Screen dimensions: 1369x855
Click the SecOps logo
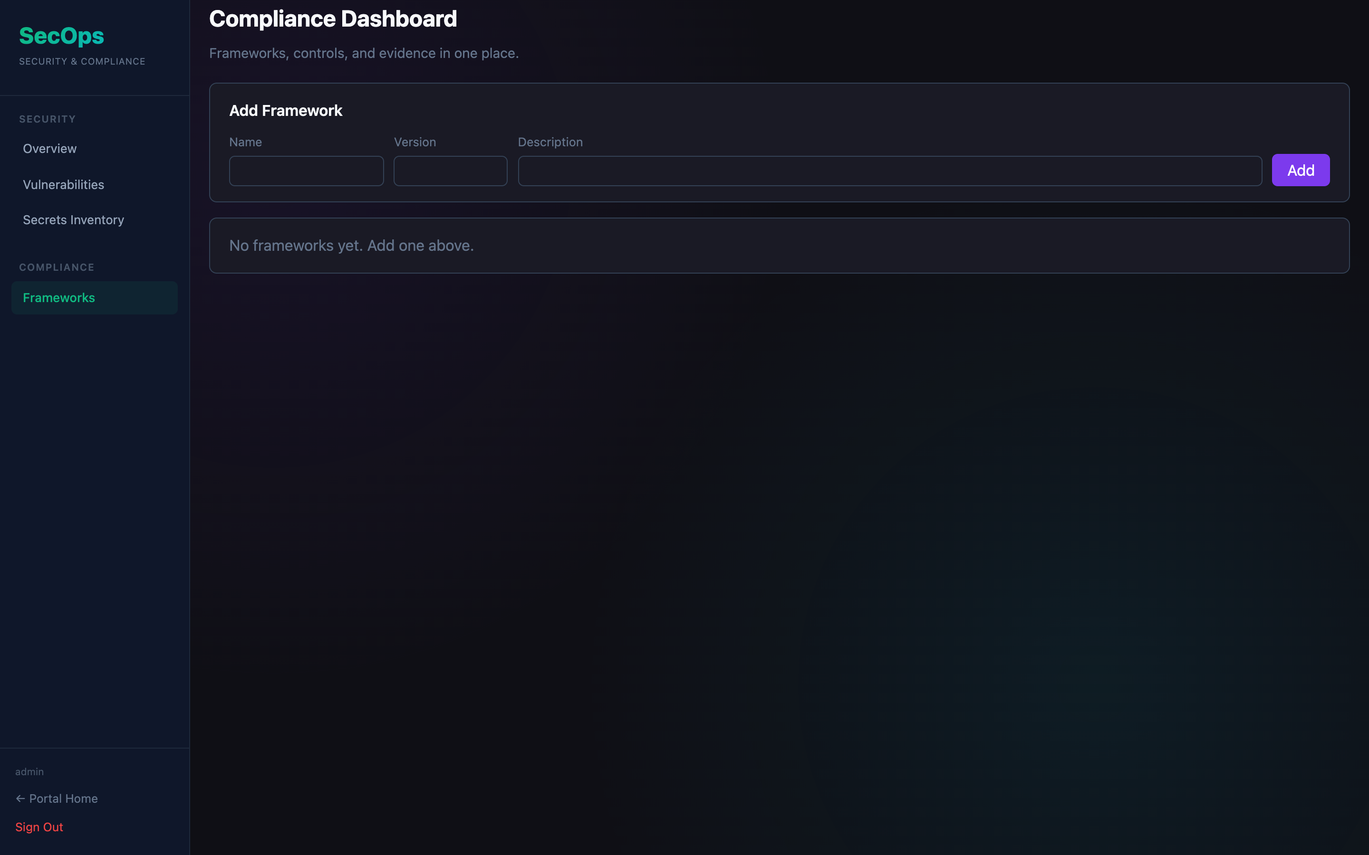pos(61,36)
